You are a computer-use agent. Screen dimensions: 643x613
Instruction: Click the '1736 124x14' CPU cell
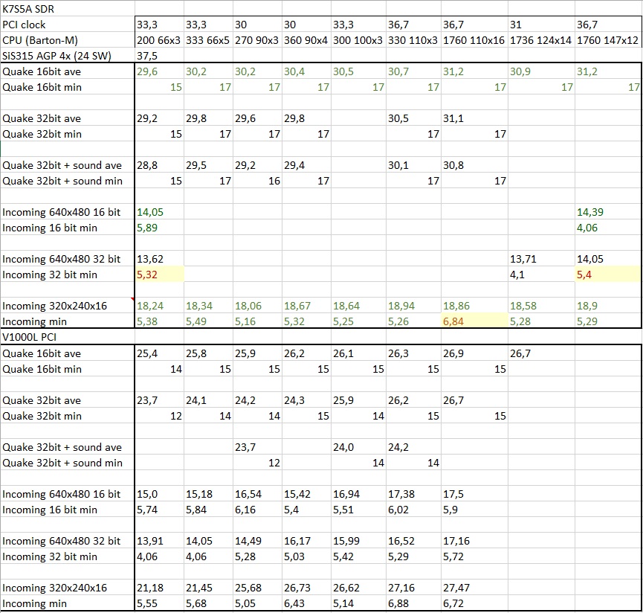click(540, 40)
